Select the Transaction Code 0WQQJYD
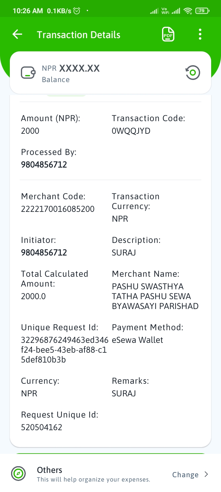The width and height of the screenshot is (221, 492). 131,131
